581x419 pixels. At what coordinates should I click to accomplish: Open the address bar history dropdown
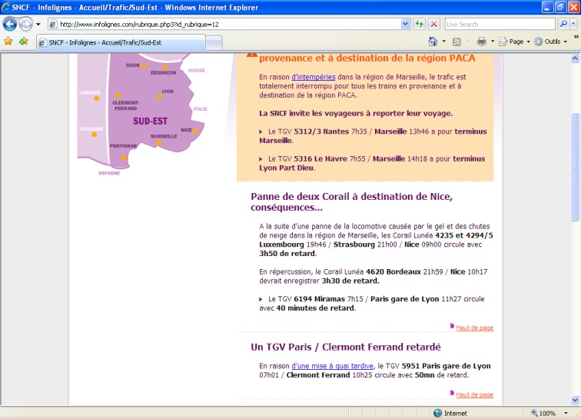[x=406, y=24]
